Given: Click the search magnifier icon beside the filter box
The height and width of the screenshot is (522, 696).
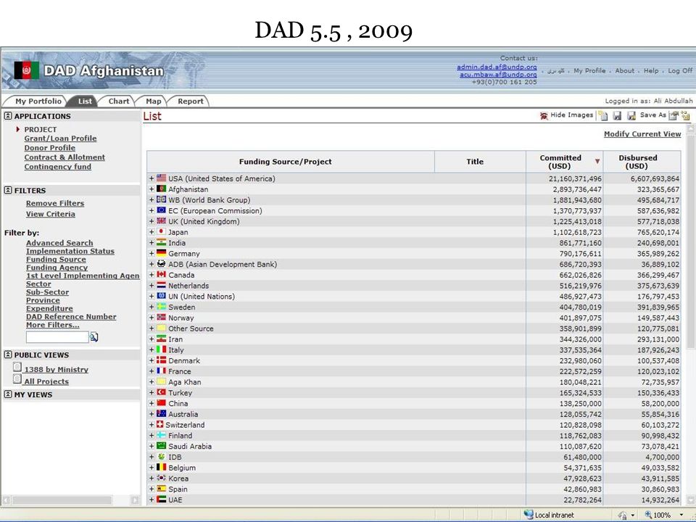Looking at the screenshot, I should pos(94,337).
